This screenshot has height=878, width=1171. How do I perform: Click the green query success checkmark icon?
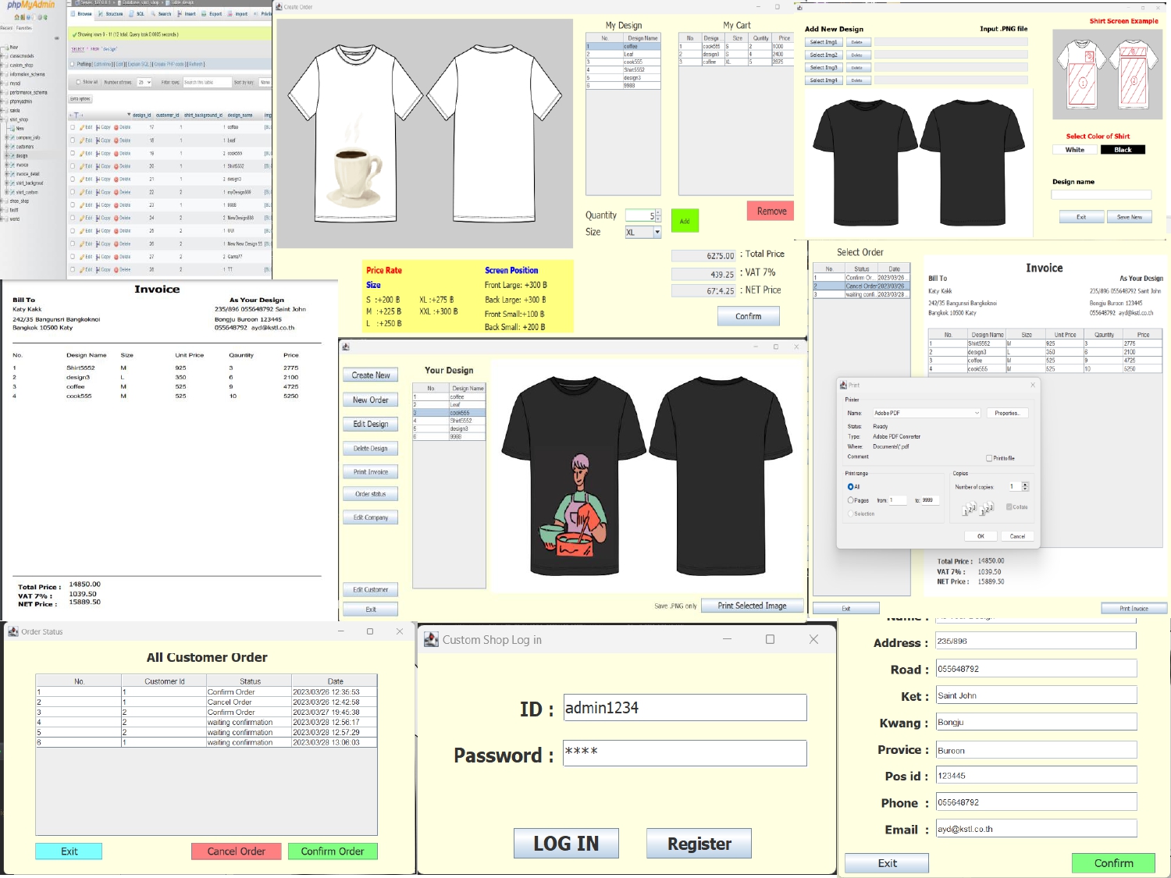coord(74,34)
